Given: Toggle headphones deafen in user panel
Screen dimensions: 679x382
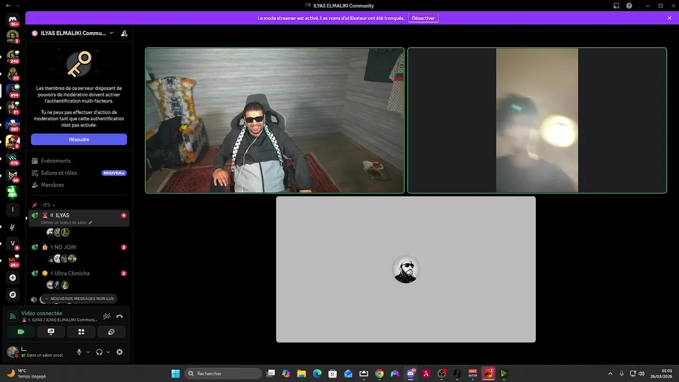Looking at the screenshot, I should (99, 352).
